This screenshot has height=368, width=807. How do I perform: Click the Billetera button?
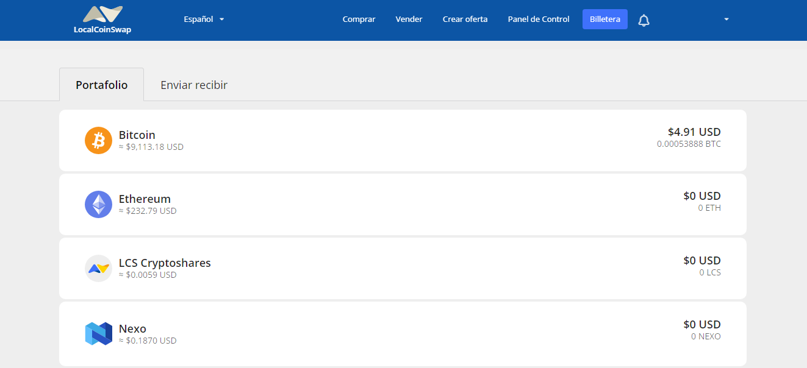point(605,19)
